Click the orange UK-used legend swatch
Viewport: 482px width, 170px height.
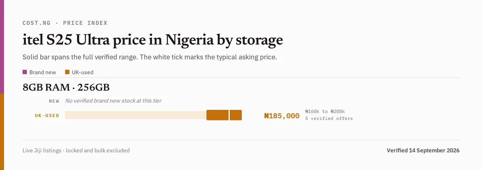click(67, 72)
